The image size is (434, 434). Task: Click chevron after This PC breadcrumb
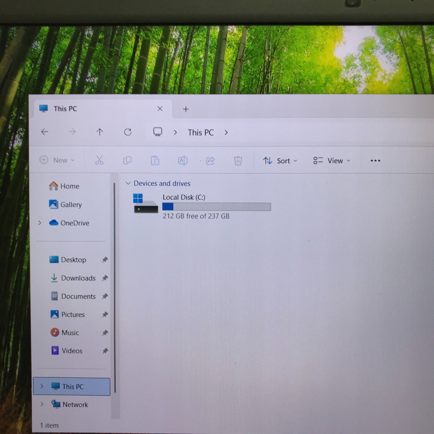(226, 132)
